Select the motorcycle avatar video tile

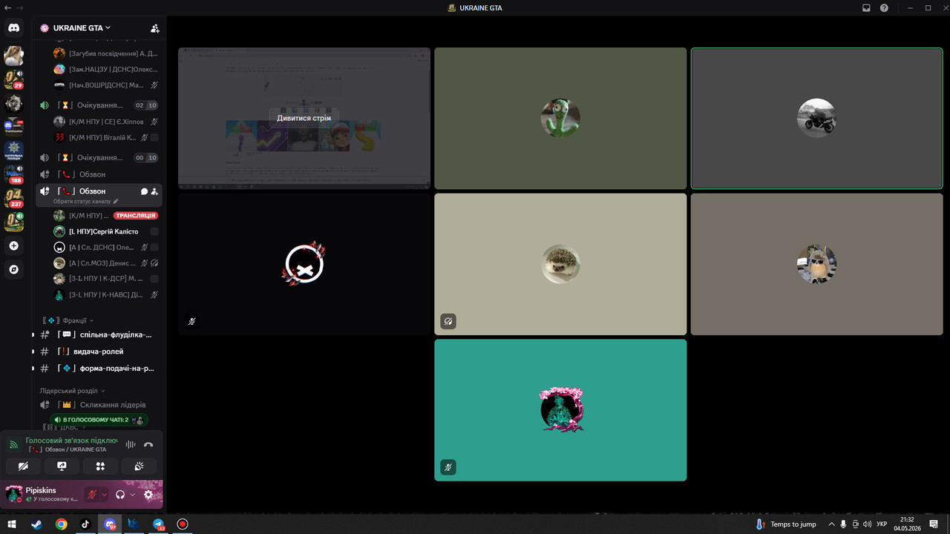pyautogui.click(x=816, y=119)
